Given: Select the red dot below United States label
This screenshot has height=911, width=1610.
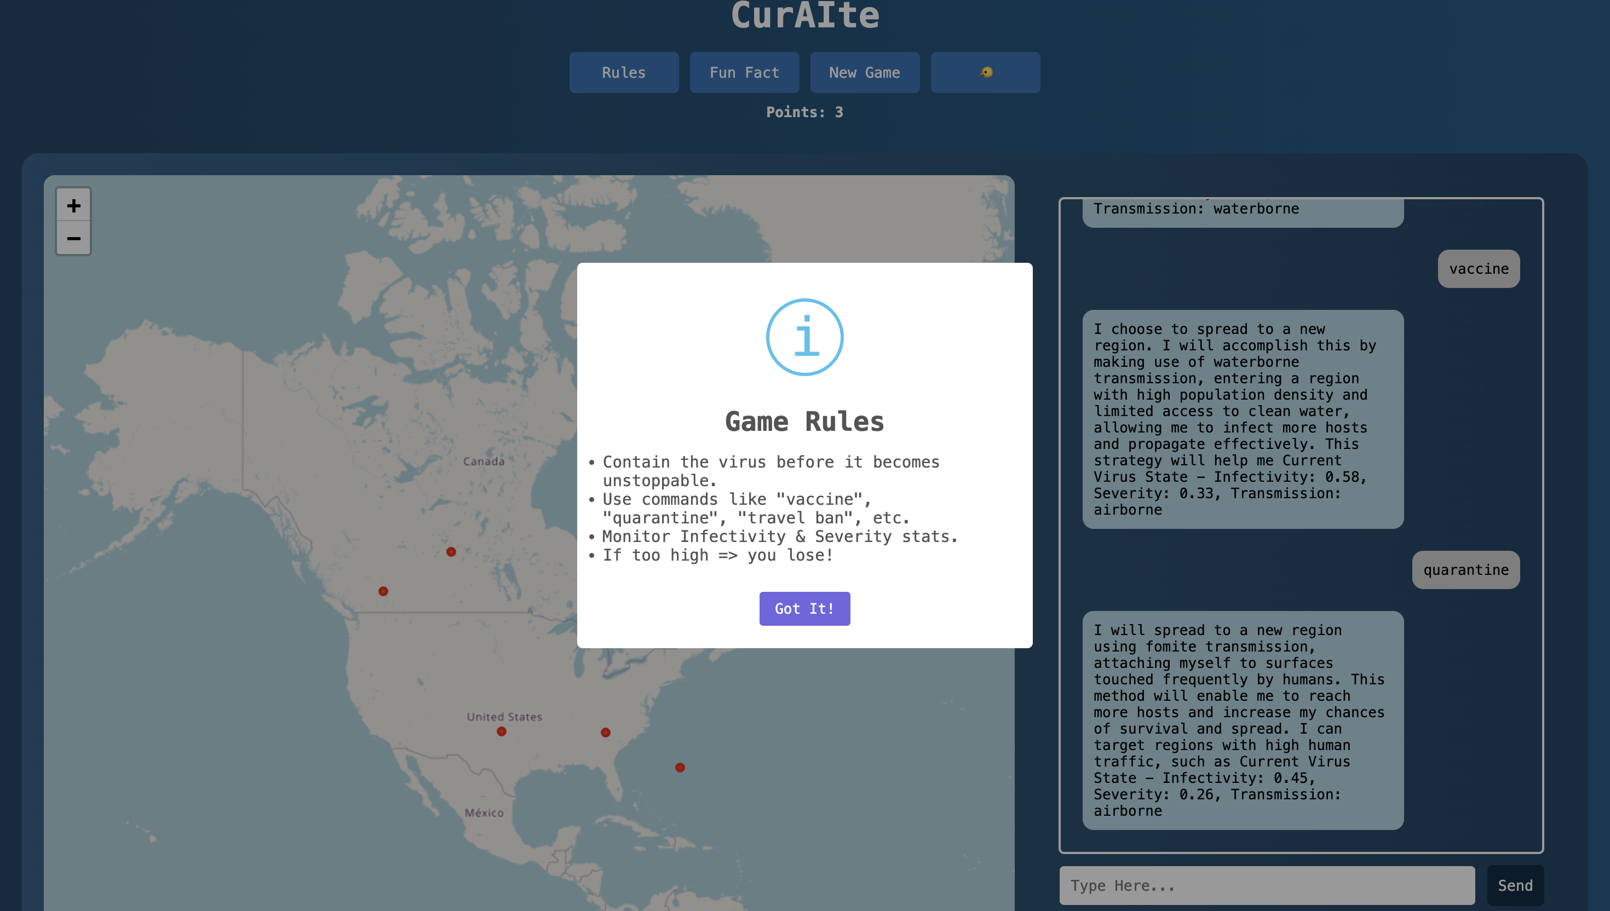Looking at the screenshot, I should pyautogui.click(x=501, y=731).
